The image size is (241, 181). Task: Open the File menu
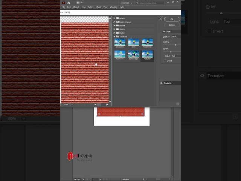pos(63,7)
